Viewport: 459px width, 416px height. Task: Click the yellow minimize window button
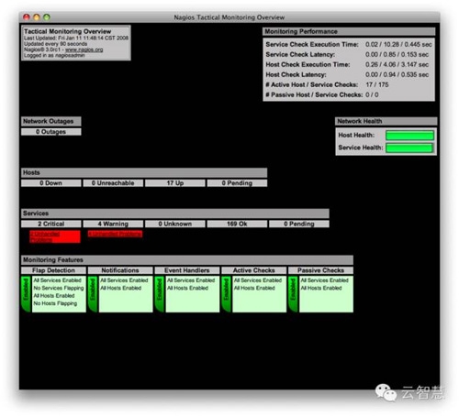[37, 17]
